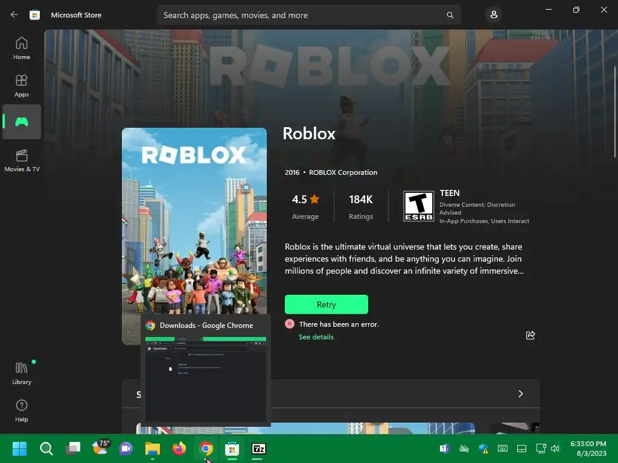618x463 pixels.
Task: Click the share icon
Action: coord(530,335)
